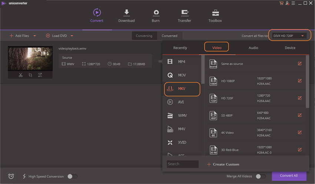315x184 pixels.
Task: Switch to the Converting tab
Action: [x=144, y=36]
